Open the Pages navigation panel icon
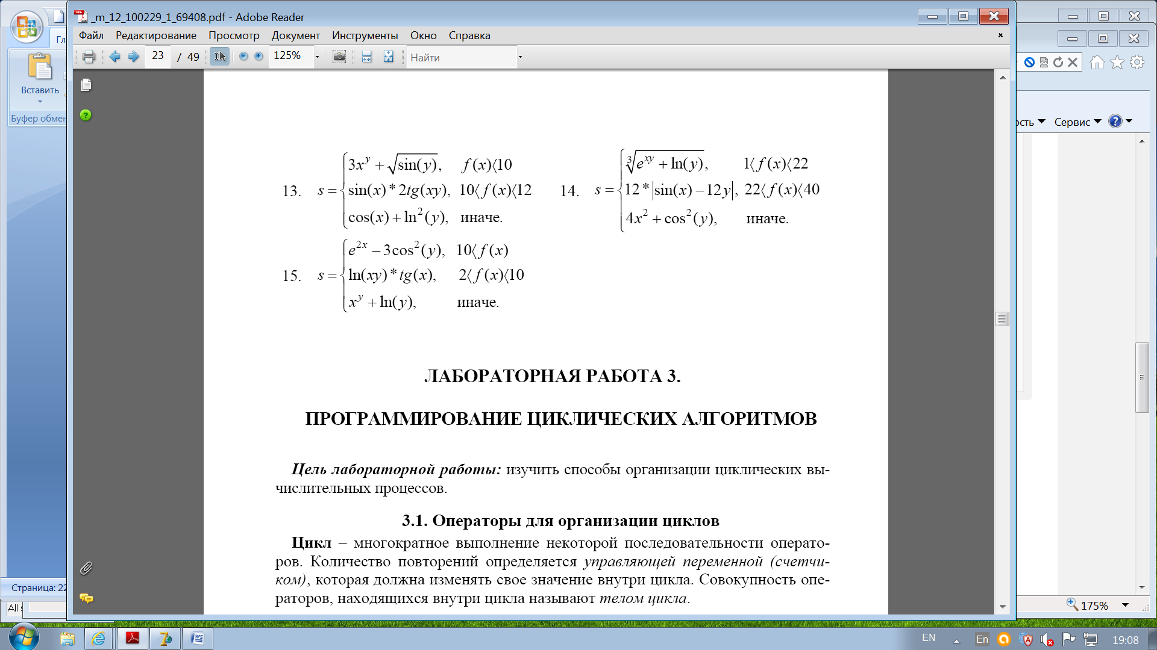The image size is (1157, 650). tap(86, 85)
